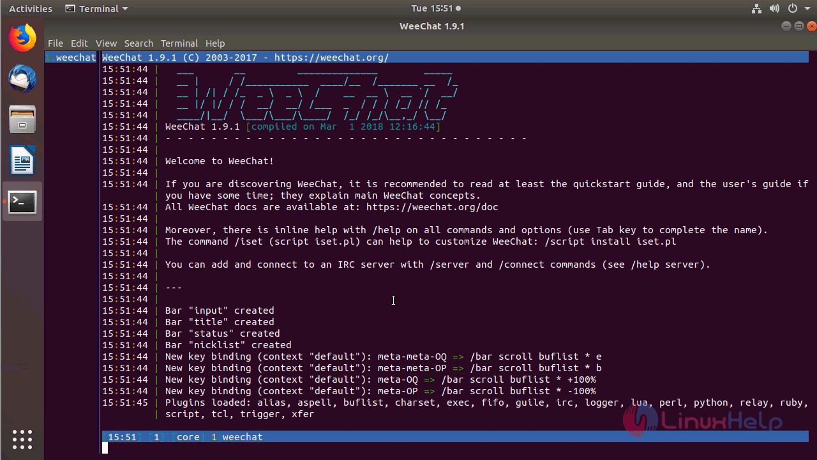This screenshot has width=817, height=460.
Task: Expand the system menu arrow
Action: [x=807, y=9]
